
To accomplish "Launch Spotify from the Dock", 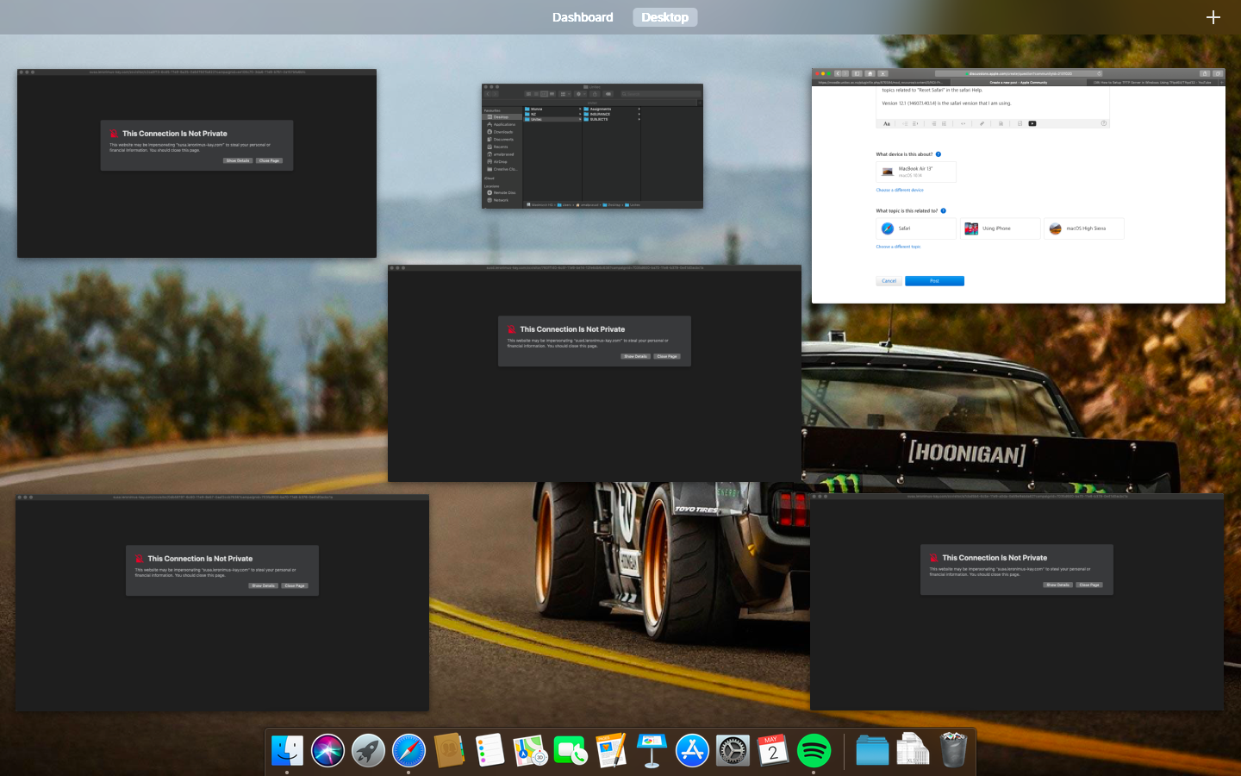I will click(814, 751).
